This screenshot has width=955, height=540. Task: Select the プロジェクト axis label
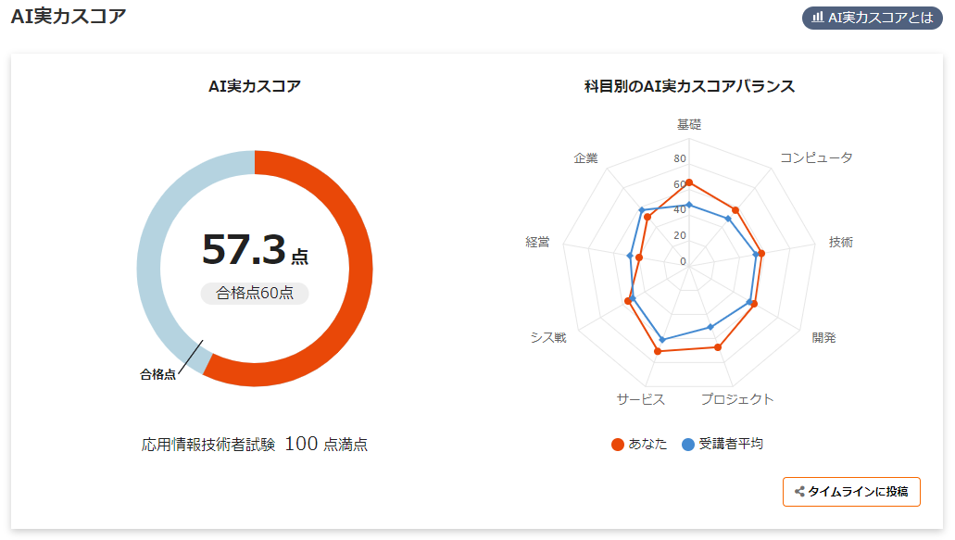[x=737, y=399]
